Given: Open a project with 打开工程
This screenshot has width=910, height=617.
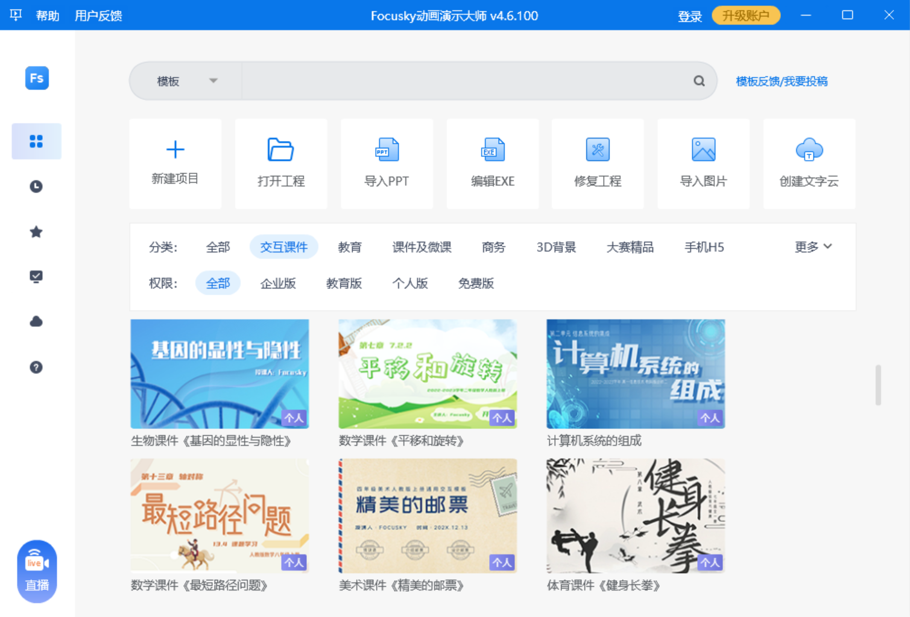Looking at the screenshot, I should tap(281, 164).
